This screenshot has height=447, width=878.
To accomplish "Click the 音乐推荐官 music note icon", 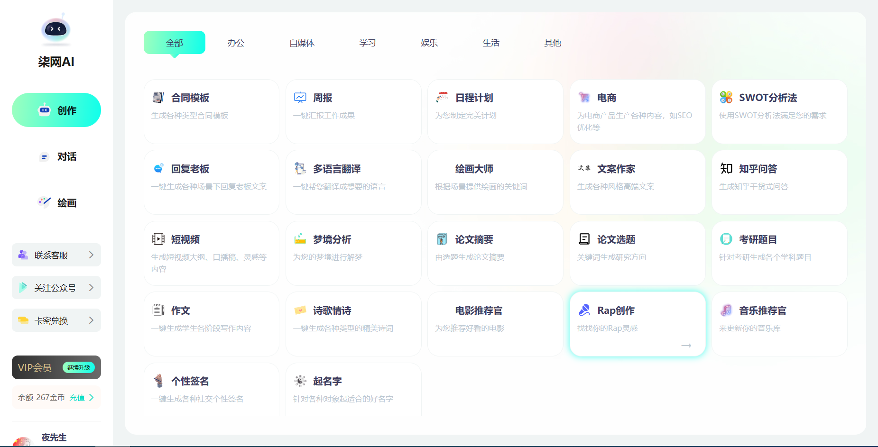I will click(x=726, y=310).
